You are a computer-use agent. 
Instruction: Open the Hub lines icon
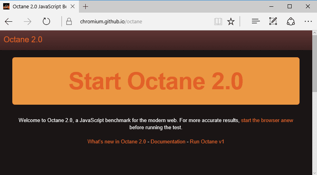(256, 21)
